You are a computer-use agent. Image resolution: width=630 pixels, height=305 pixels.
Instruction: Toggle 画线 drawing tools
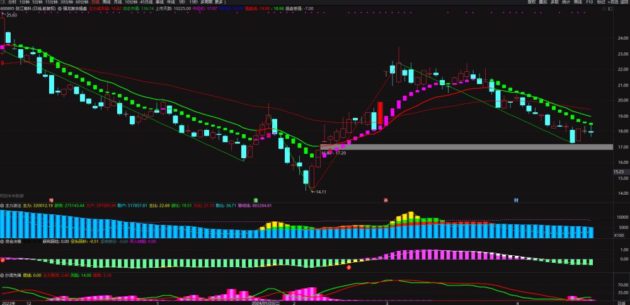click(578, 2)
